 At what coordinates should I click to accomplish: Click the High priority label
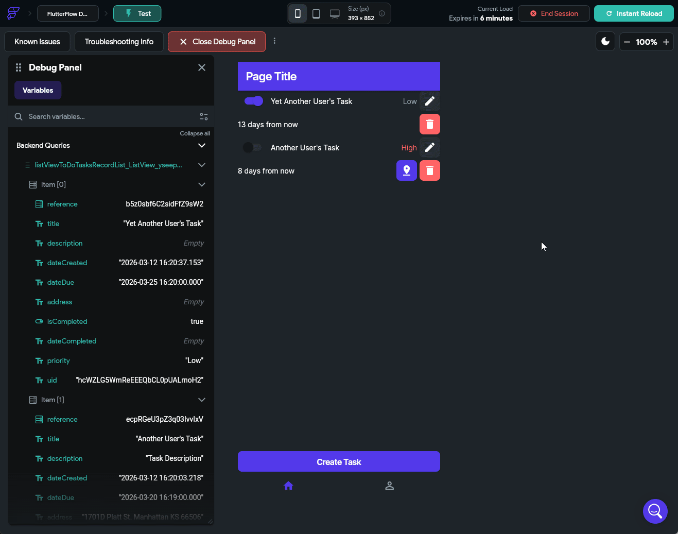pyautogui.click(x=409, y=148)
